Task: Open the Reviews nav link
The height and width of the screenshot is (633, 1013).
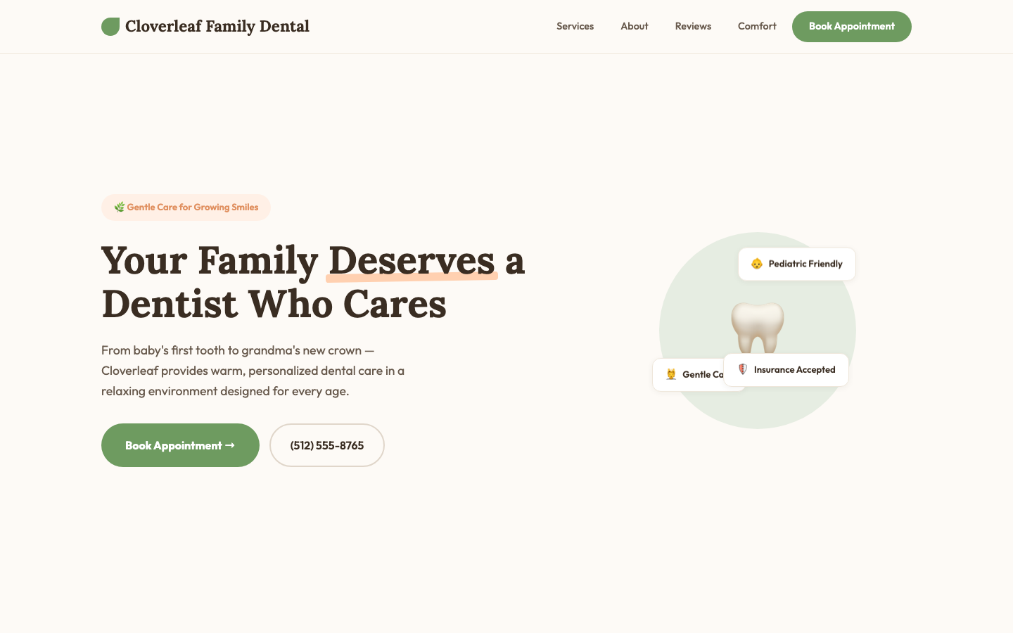Action: coord(693,26)
